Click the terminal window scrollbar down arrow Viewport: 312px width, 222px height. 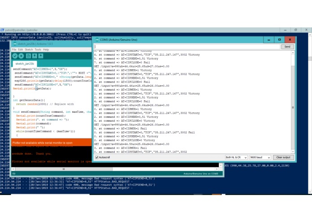coord(310,192)
